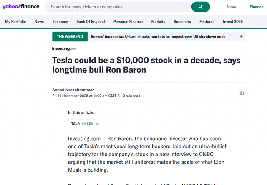Expand the Markets navigation menu
267x185 pixels.
point(158,22)
